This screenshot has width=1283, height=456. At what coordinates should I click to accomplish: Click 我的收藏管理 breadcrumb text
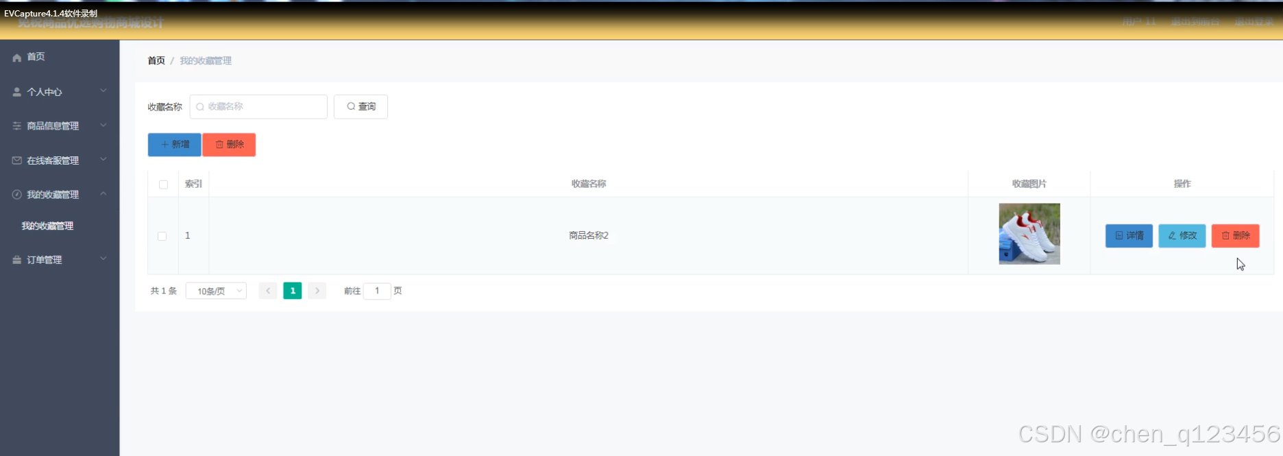pyautogui.click(x=206, y=60)
